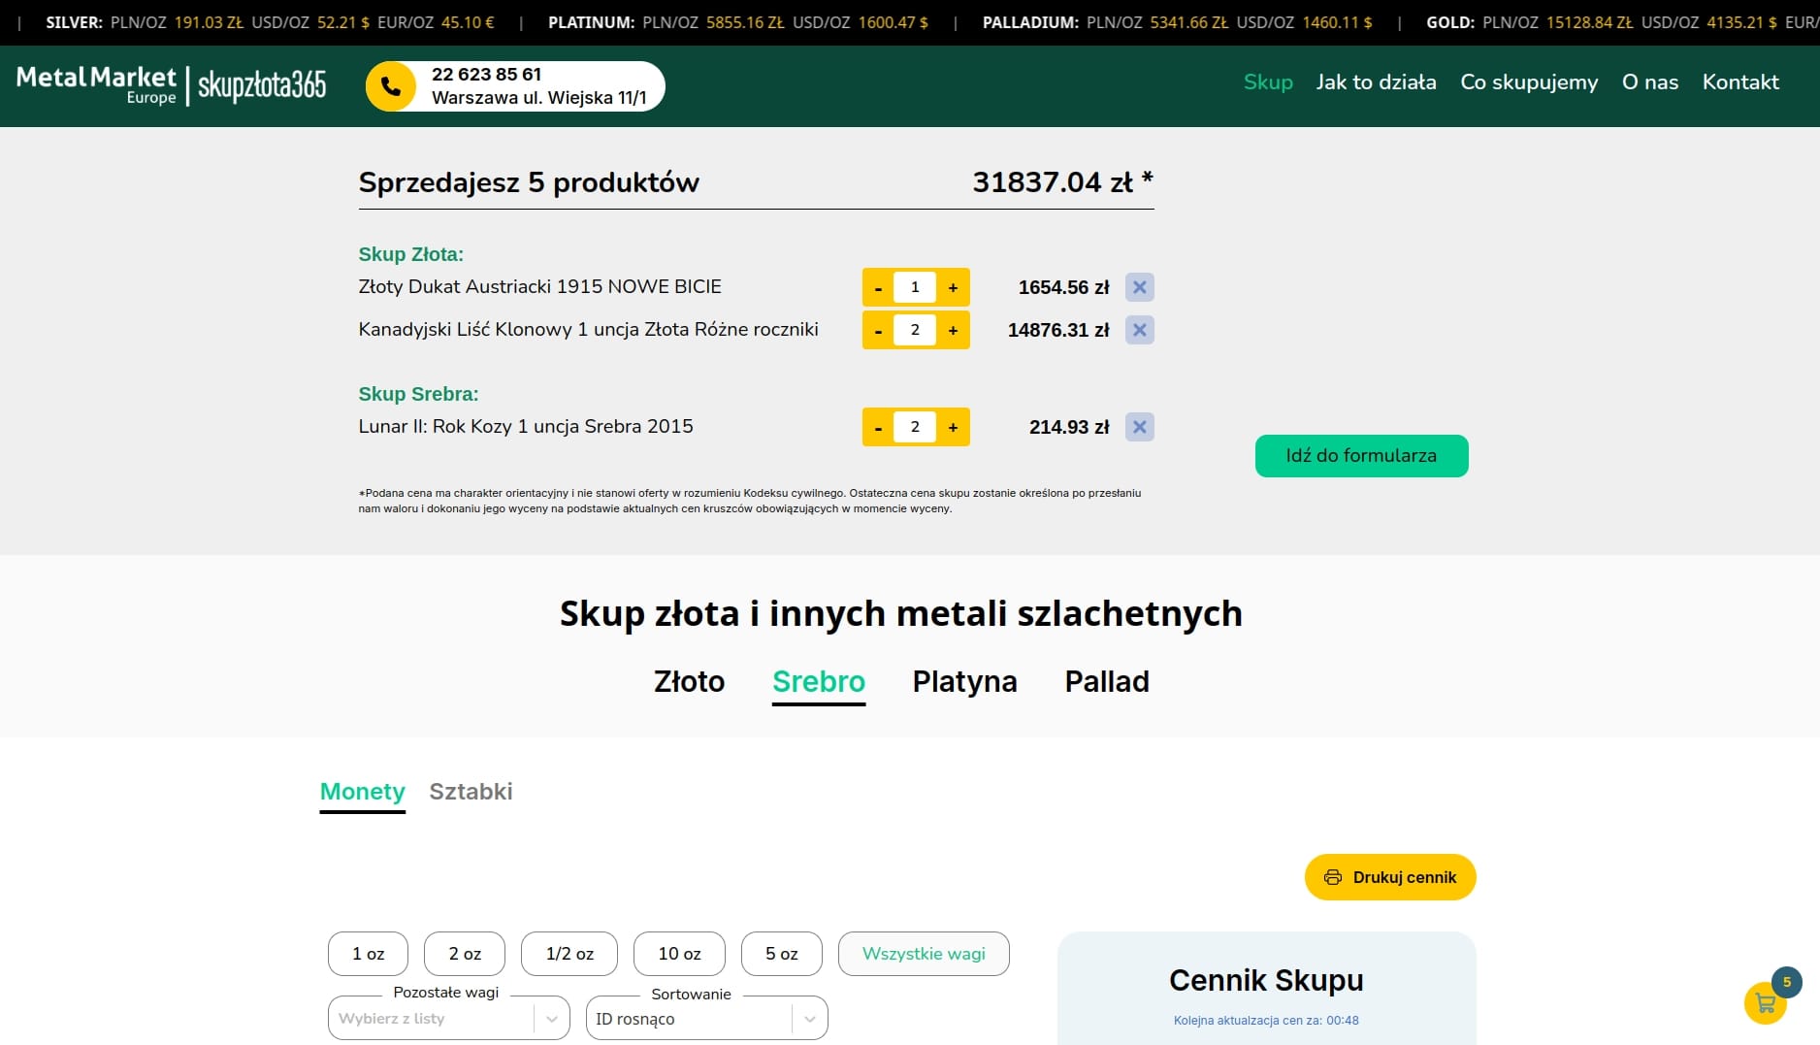Click the printer icon on Drukuj cennik
Screen dimensions: 1820x1045
point(1332,876)
